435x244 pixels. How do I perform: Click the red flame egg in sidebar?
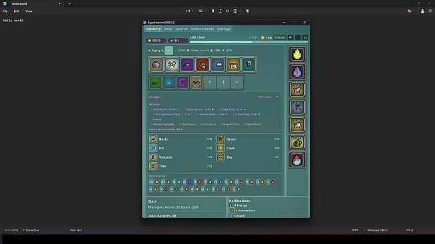point(297,160)
